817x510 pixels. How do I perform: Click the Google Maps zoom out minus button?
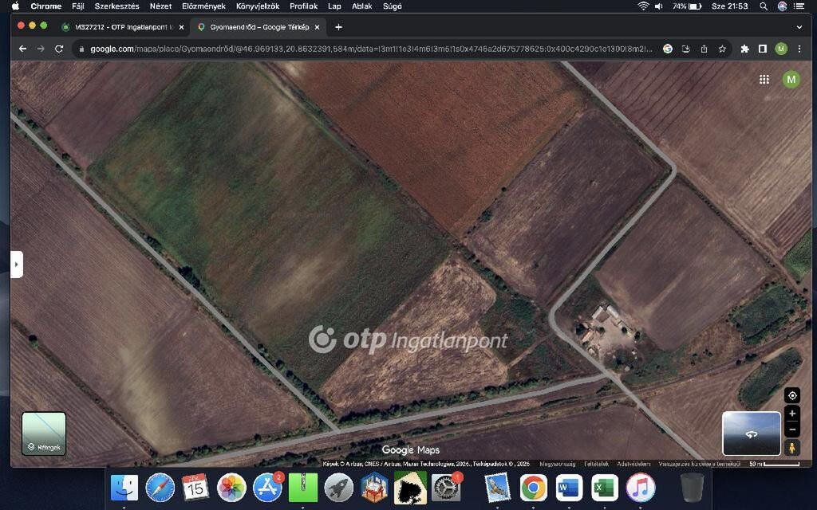pos(791,430)
